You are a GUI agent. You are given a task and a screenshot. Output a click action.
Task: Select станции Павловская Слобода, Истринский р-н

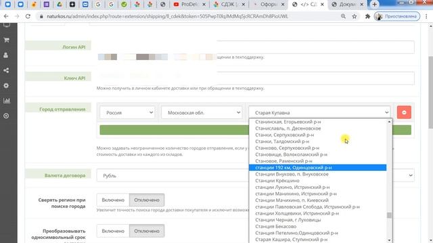click(x=317, y=207)
